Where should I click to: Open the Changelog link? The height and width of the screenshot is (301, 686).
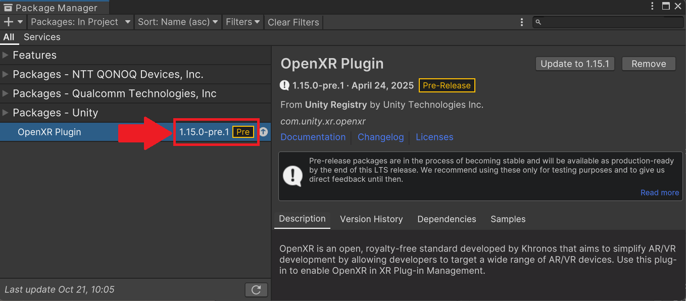(x=381, y=137)
